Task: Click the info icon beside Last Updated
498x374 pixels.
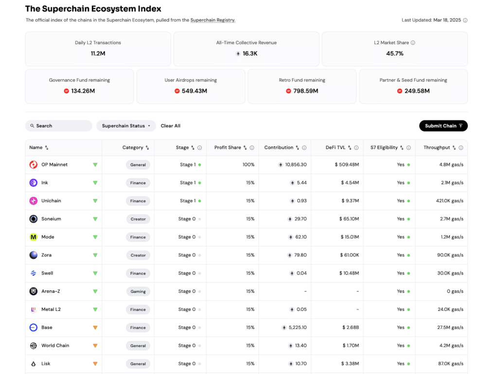Action: pos(465,20)
